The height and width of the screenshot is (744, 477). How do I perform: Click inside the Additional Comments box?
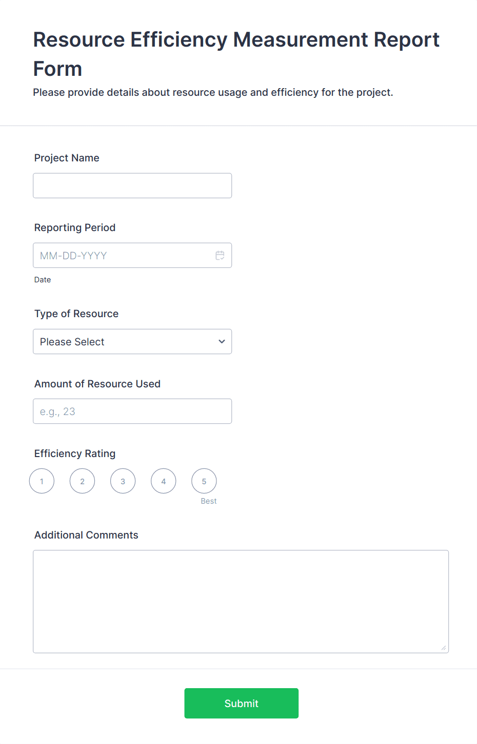click(241, 600)
